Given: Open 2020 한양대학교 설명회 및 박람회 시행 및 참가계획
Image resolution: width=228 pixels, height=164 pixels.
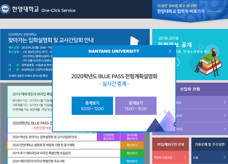Looking at the screenshot, I should tap(43, 145).
